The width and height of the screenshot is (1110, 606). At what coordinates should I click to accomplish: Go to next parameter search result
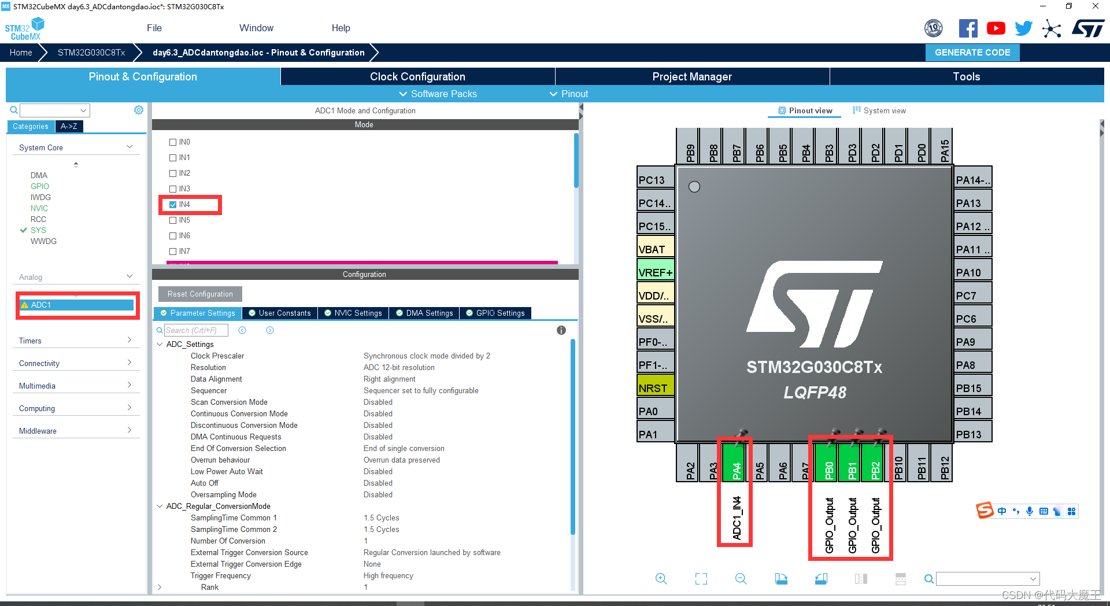point(270,330)
